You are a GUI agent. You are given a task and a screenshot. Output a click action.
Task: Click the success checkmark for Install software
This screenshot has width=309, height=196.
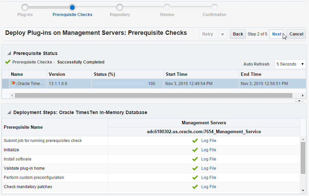click(x=195, y=159)
